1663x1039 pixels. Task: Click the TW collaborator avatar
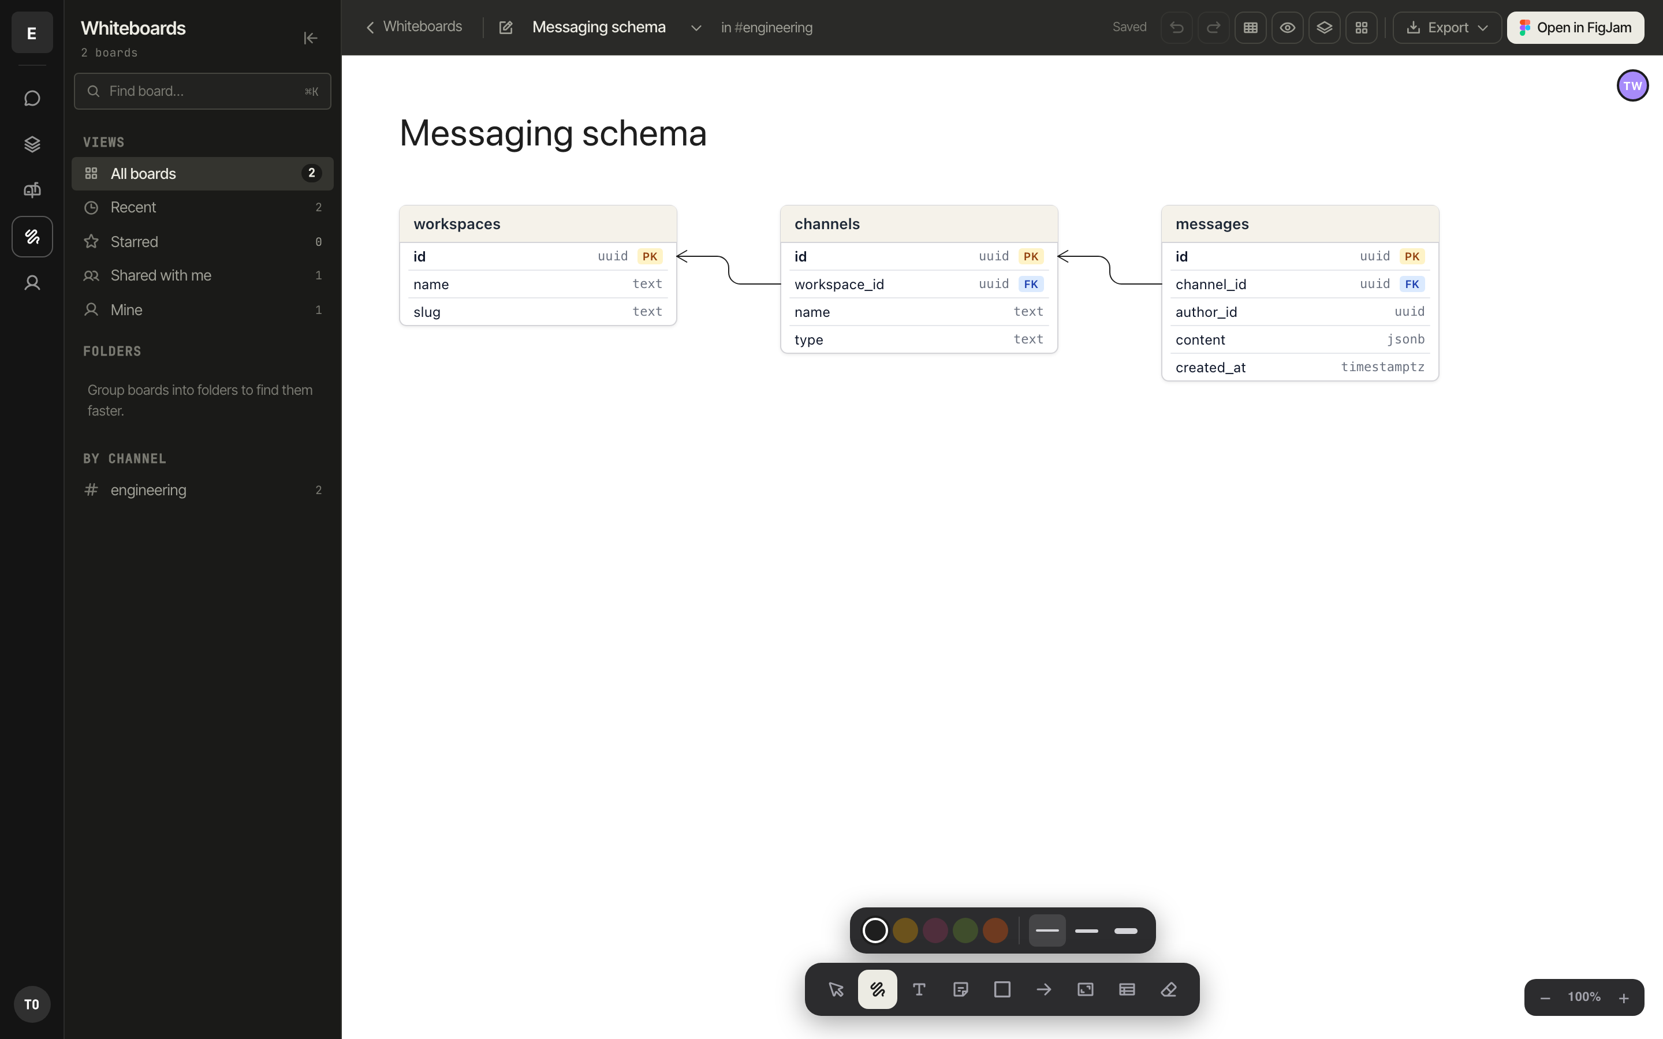[x=1632, y=86]
